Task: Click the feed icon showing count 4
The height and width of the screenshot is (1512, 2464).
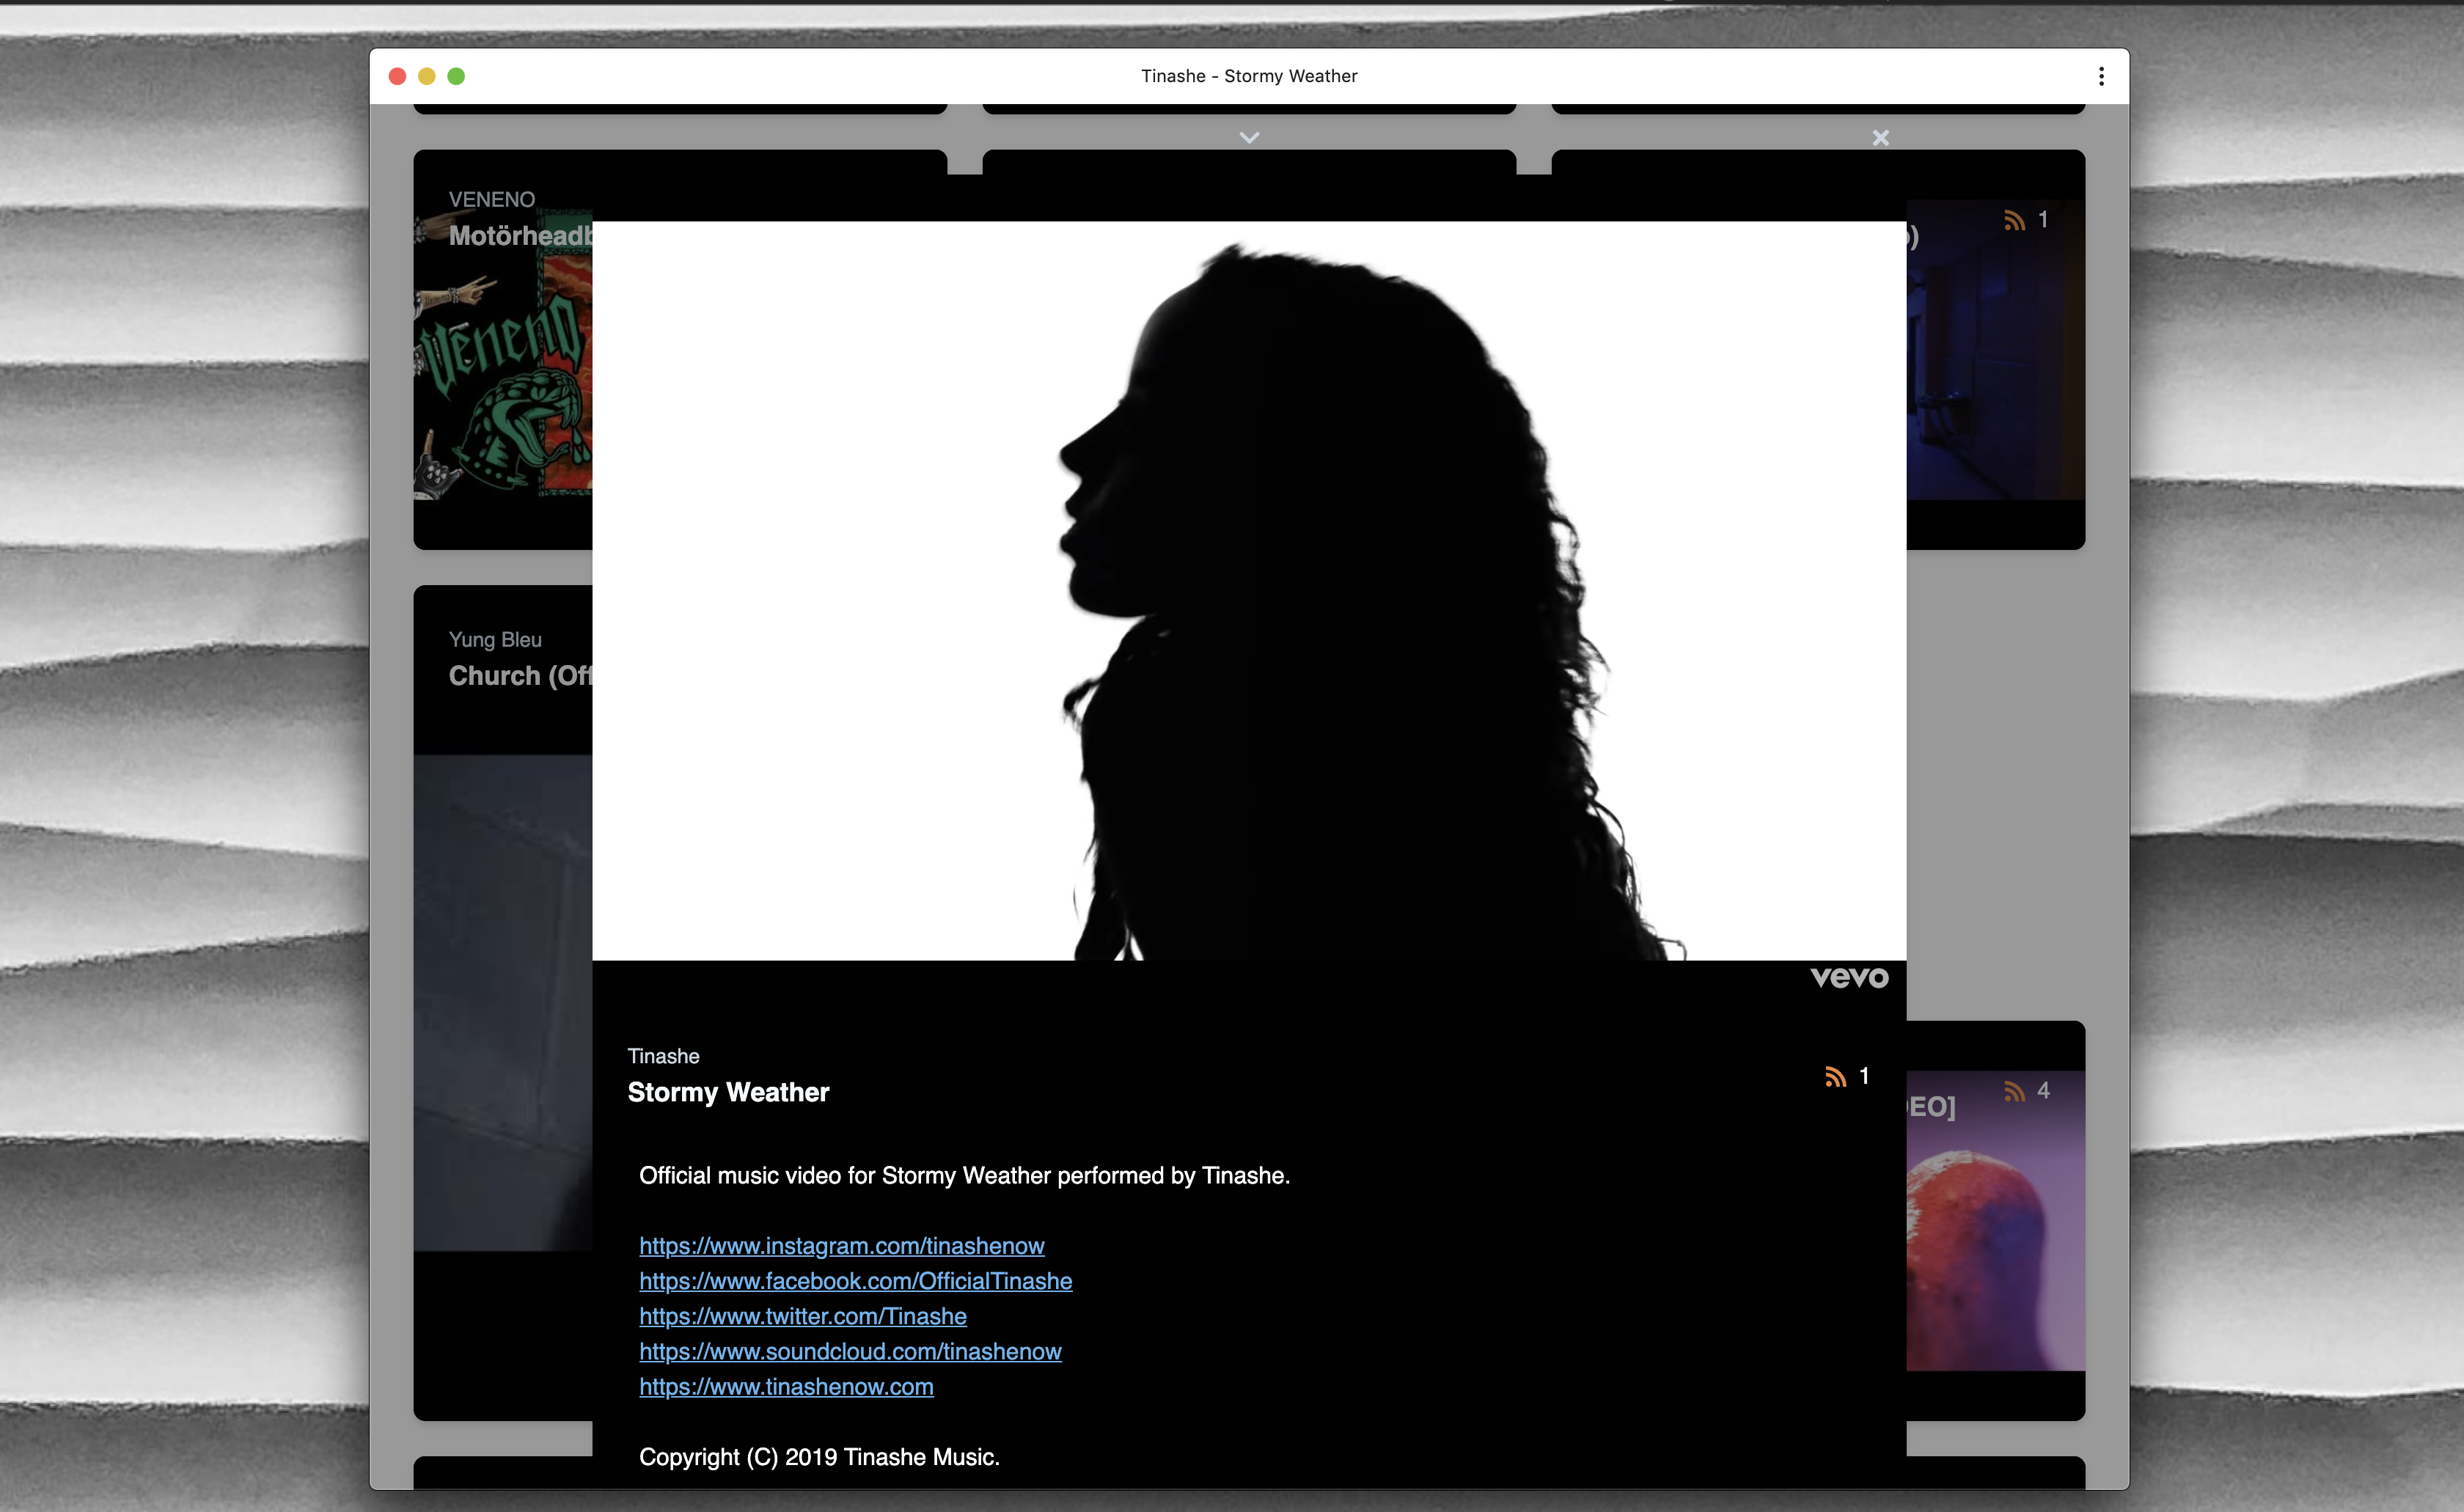Action: pyautogui.click(x=2014, y=1091)
